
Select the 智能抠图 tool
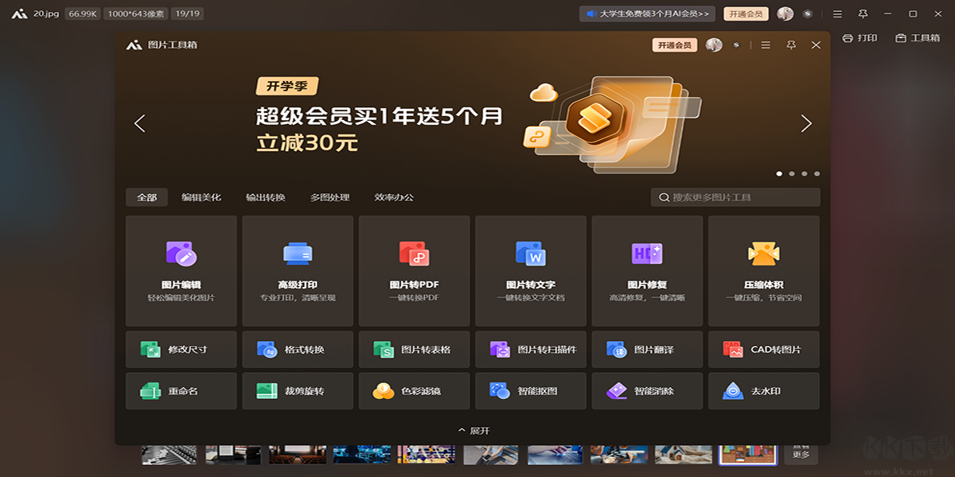point(531,390)
